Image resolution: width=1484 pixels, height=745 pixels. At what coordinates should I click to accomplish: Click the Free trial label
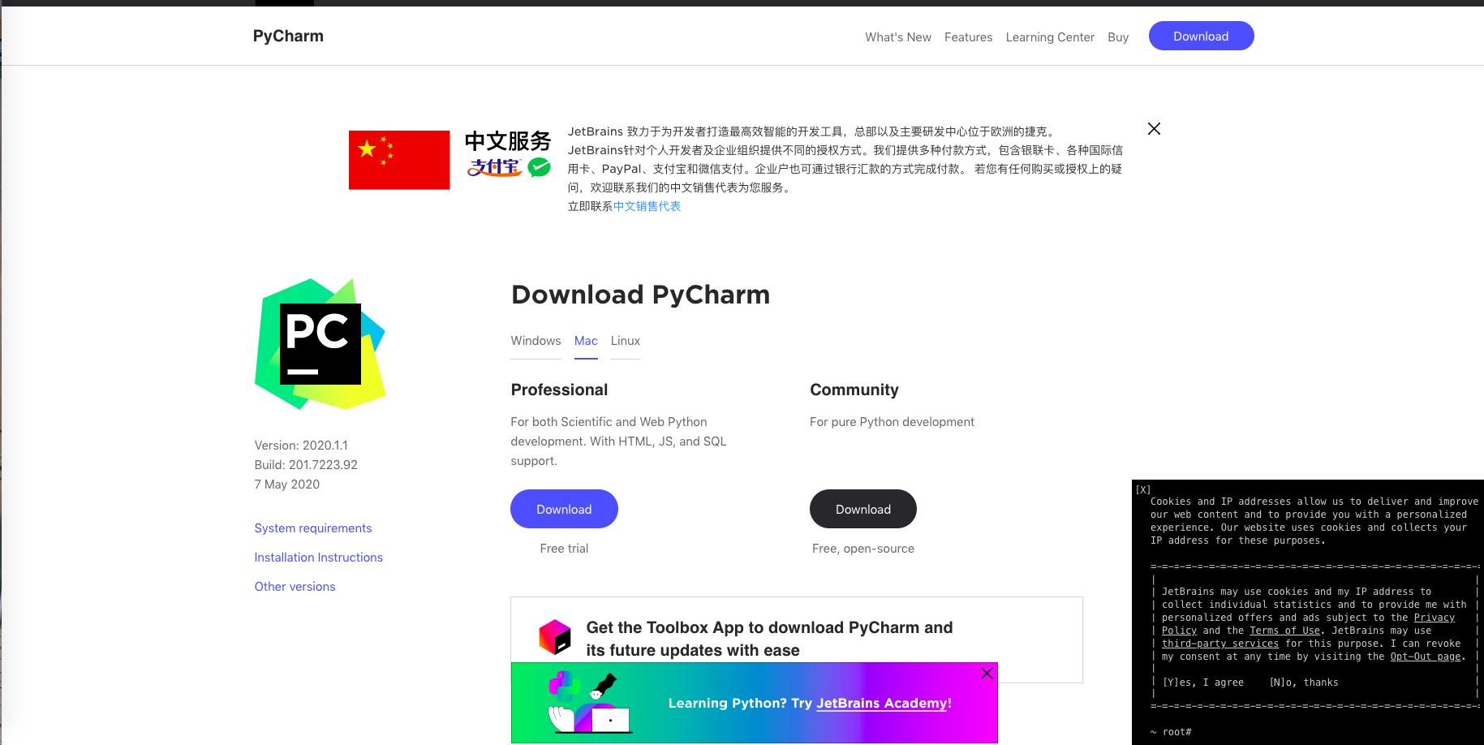(564, 549)
